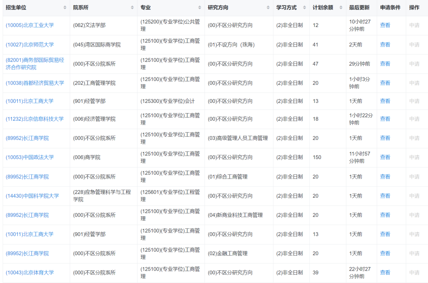Screen dimensions: 428x283
Task: Click 申请 for 中国政法大学 row
Action: pyautogui.click(x=415, y=157)
